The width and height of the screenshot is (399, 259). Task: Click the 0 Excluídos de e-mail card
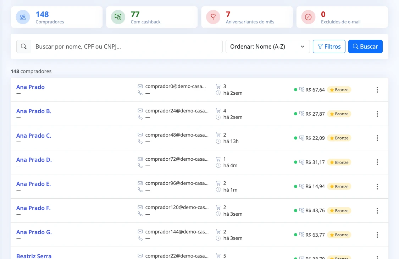342,17
